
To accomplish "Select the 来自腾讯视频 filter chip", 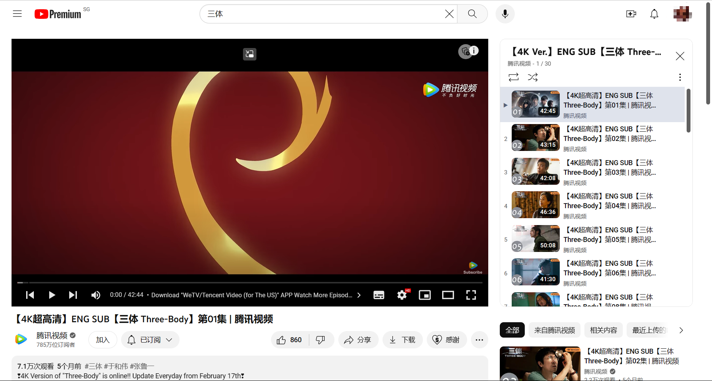I will [x=554, y=330].
